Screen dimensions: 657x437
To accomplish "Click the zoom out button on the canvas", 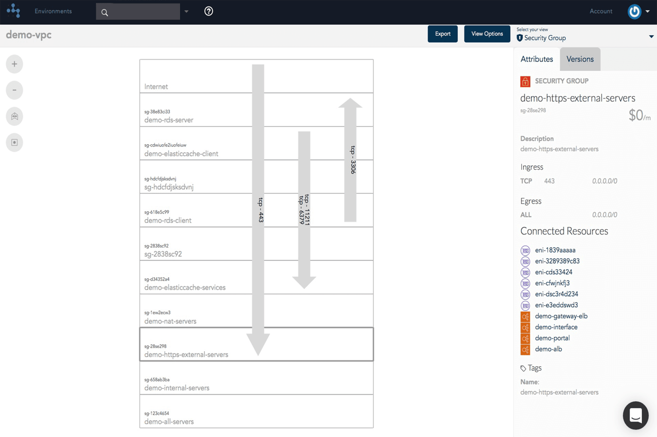I will 14,90.
